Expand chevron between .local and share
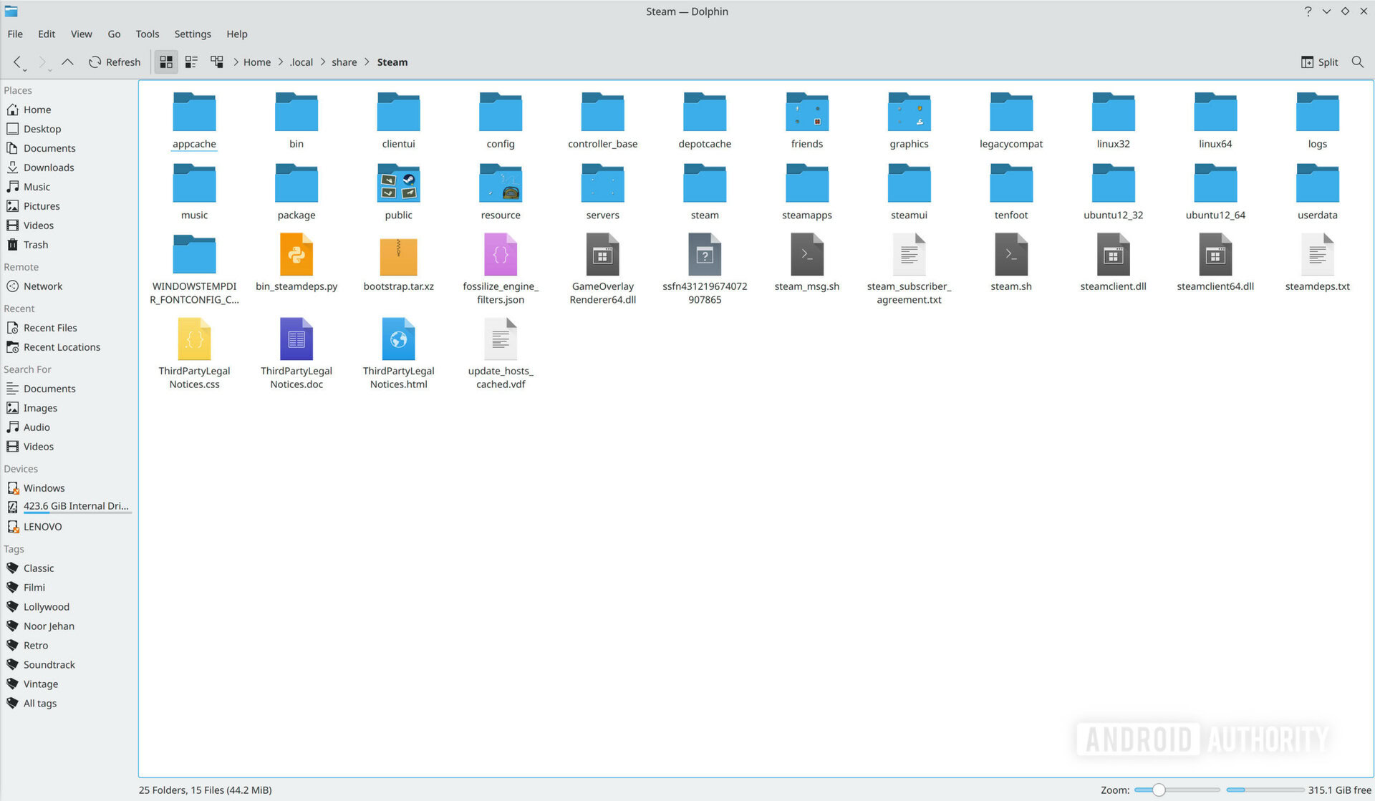Screen dimensions: 1375x801 [323, 62]
